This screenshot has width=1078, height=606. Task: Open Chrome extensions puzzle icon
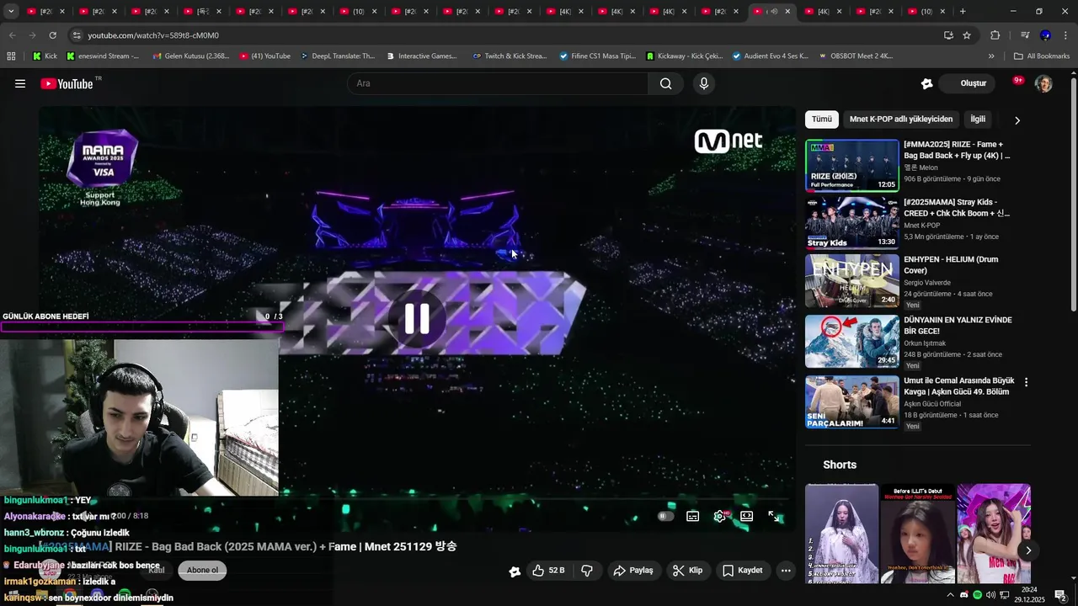[x=995, y=35]
